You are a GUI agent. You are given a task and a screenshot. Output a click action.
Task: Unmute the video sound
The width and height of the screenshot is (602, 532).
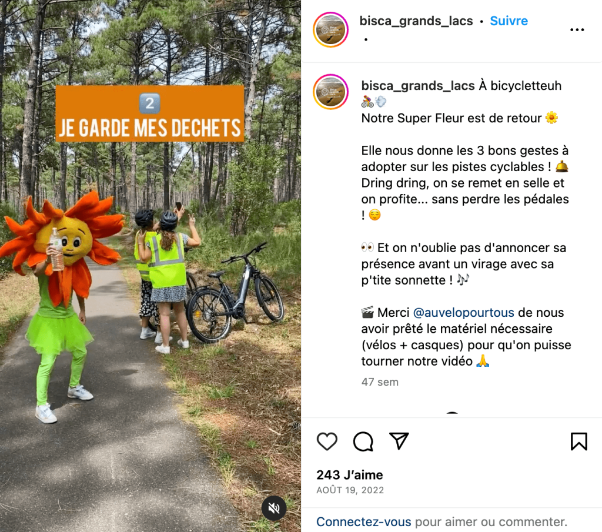pos(274,508)
